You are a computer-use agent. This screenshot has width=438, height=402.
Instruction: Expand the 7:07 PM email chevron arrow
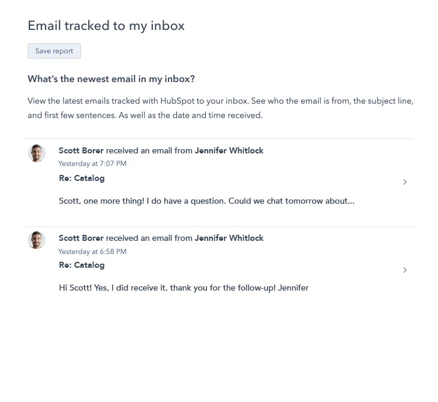point(405,182)
